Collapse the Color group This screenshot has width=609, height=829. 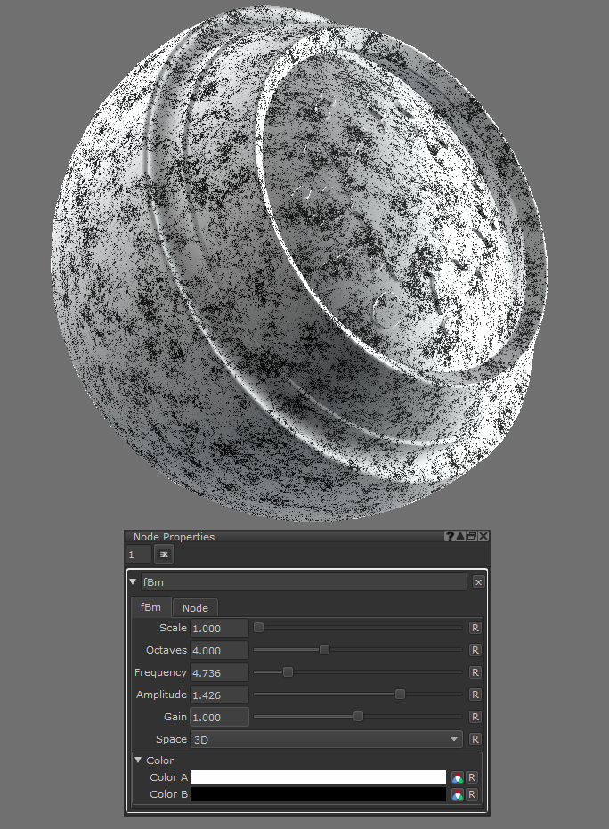138,760
